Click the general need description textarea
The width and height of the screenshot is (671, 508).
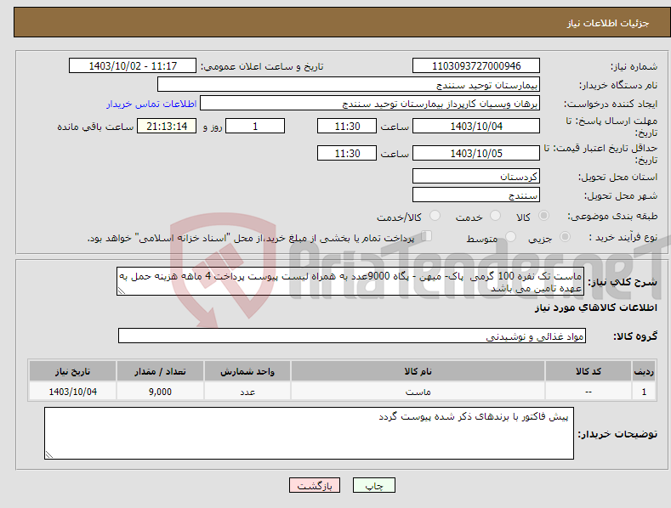pos(350,281)
